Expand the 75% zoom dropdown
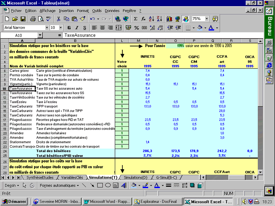The image size is (275, 206). pos(206,19)
